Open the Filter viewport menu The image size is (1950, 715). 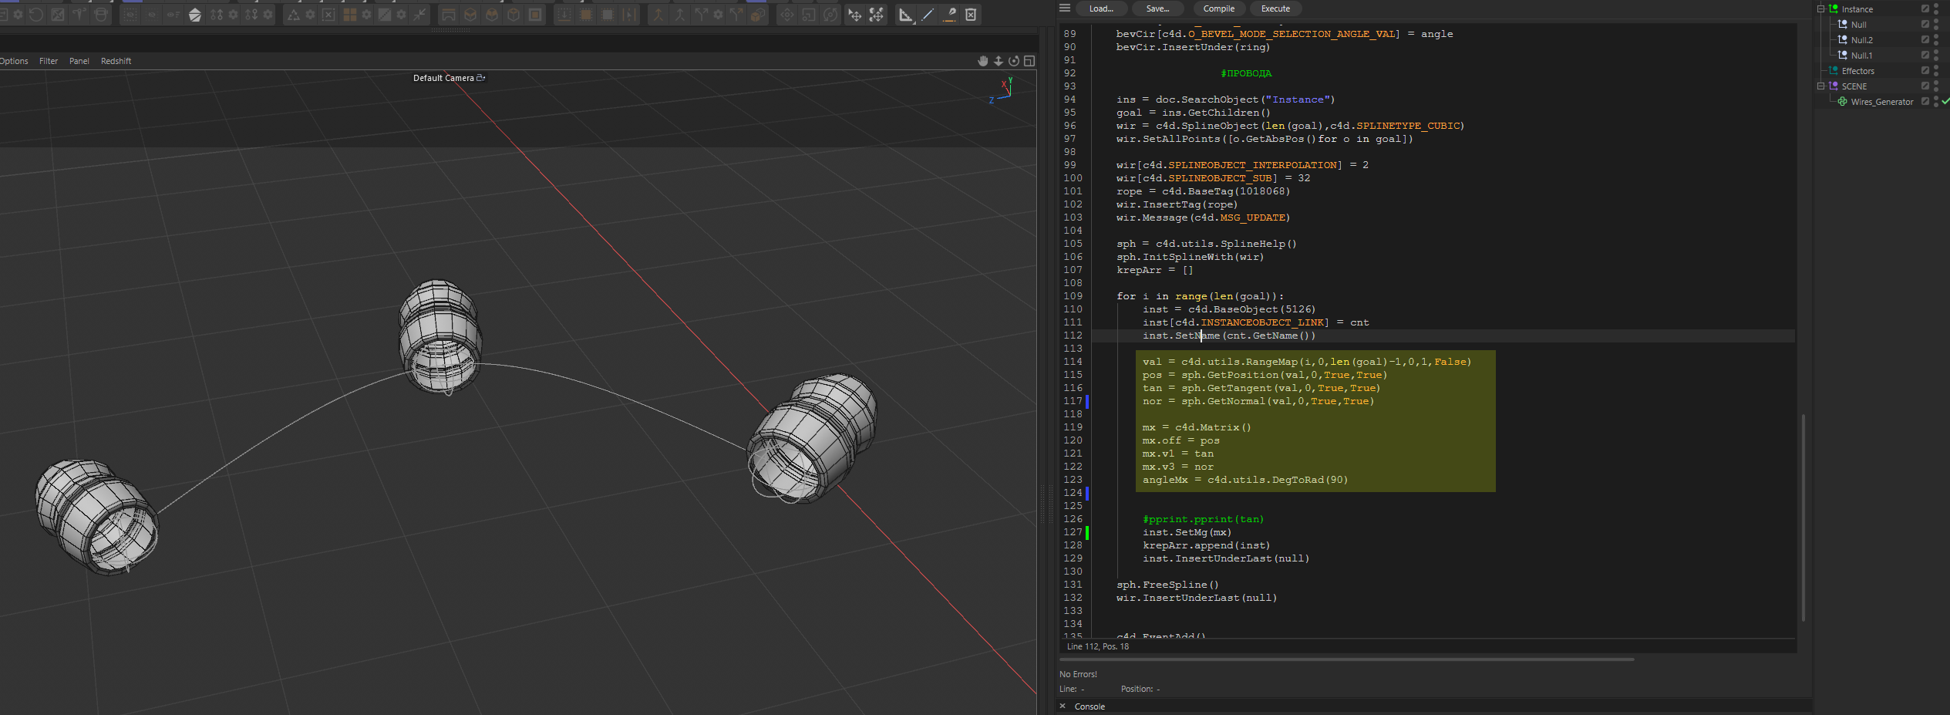coord(49,61)
